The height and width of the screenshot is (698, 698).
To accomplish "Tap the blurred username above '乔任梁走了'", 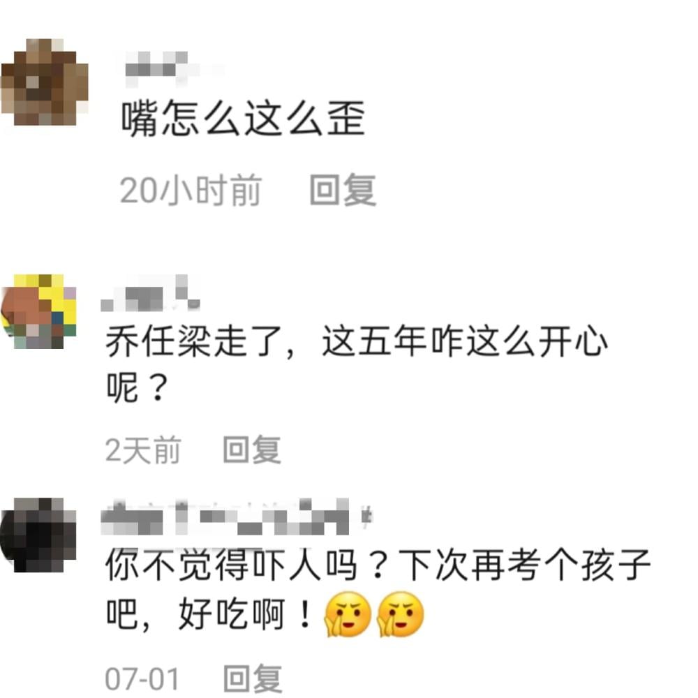I will coord(151,293).
